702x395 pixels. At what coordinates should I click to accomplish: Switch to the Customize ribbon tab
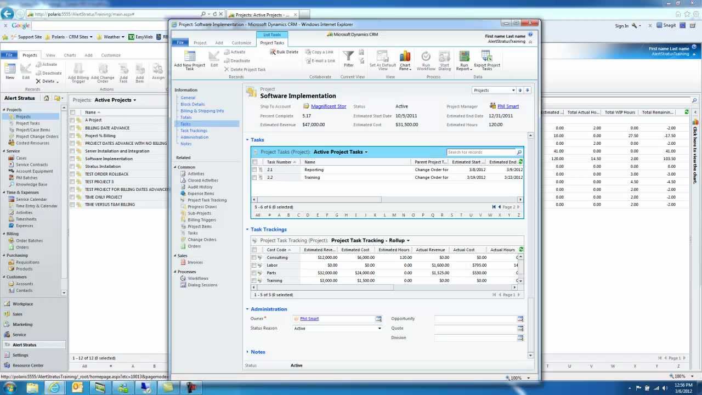pyautogui.click(x=241, y=43)
